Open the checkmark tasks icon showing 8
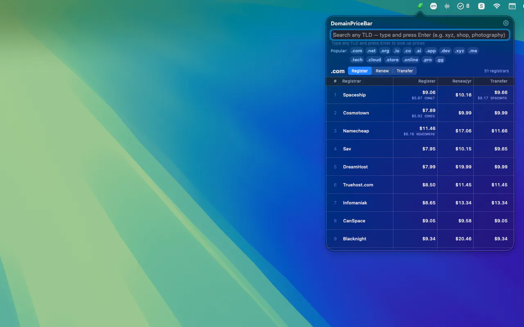The width and height of the screenshot is (524, 327). (x=463, y=6)
